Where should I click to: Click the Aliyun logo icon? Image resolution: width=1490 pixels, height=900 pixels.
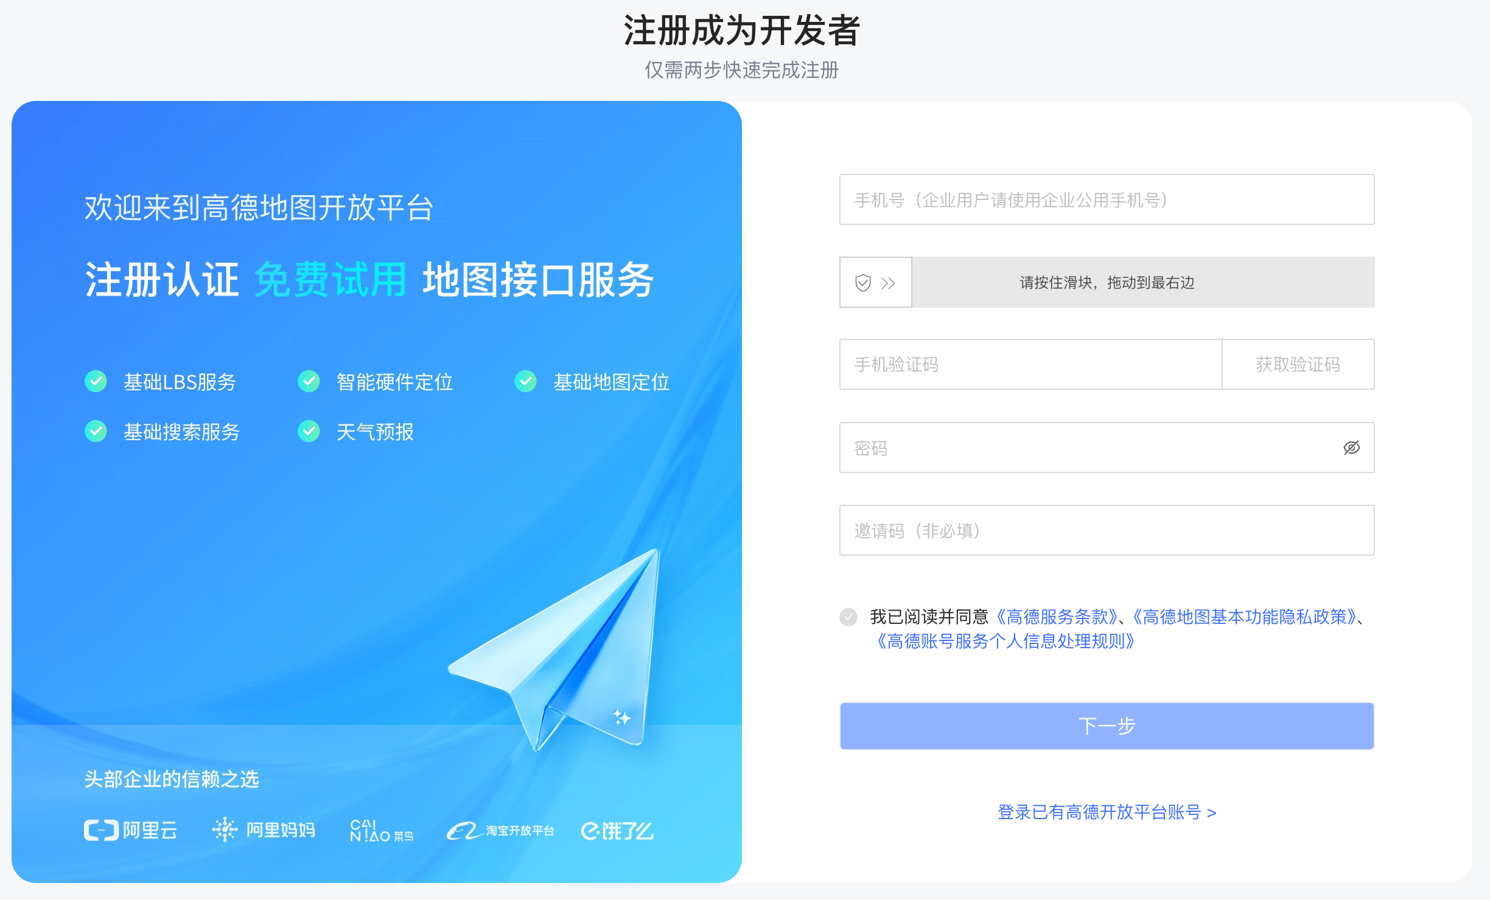[x=101, y=830]
